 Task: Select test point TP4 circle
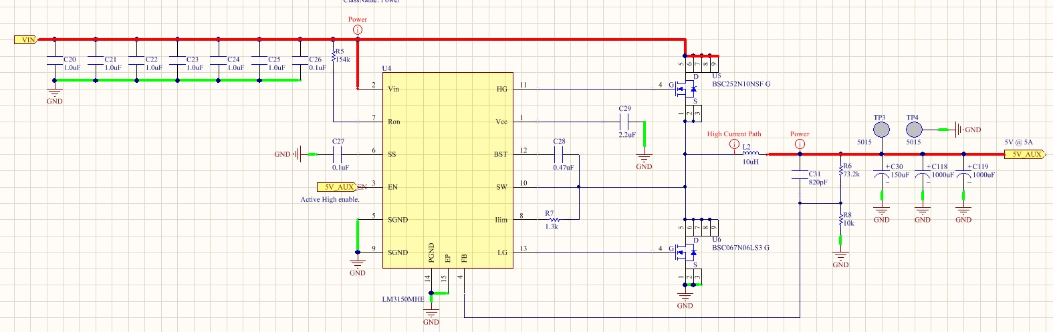[913, 130]
